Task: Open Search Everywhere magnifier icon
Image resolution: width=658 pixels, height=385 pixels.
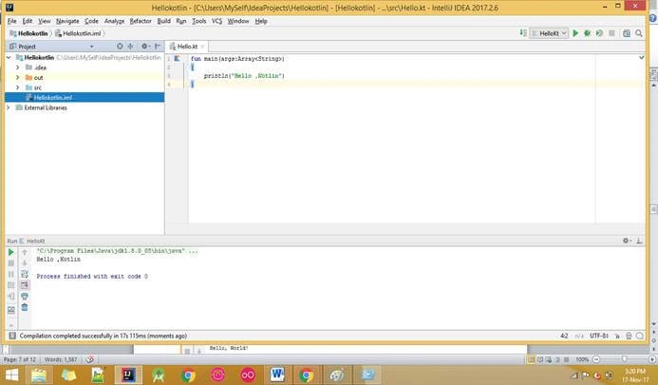Action: pos(639,33)
